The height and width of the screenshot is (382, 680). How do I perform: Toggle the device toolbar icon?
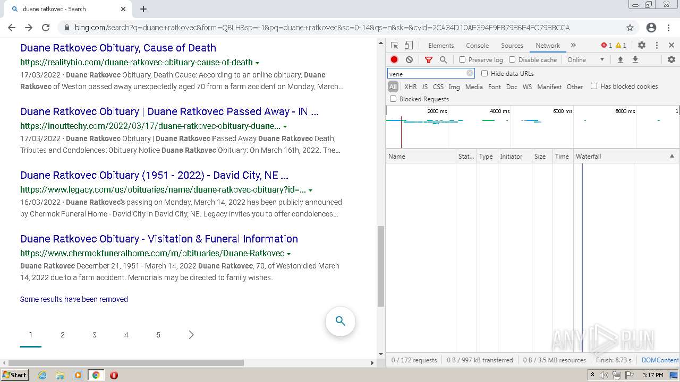tap(409, 46)
